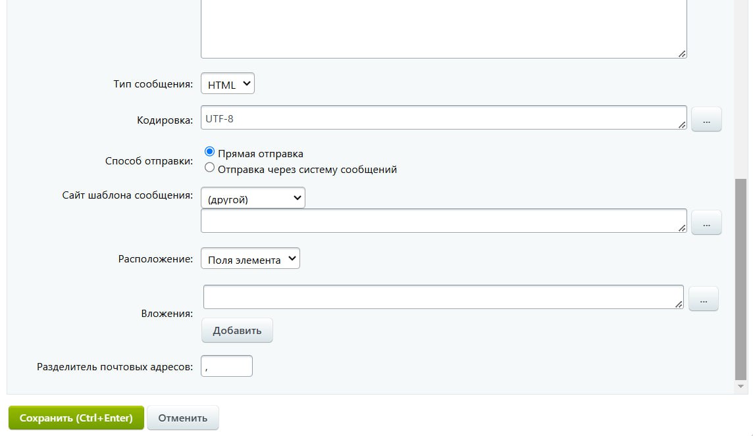This screenshot has height=436, width=753.
Task: Expand the Сайт шаблона сообщения dropdown
Action: [253, 198]
